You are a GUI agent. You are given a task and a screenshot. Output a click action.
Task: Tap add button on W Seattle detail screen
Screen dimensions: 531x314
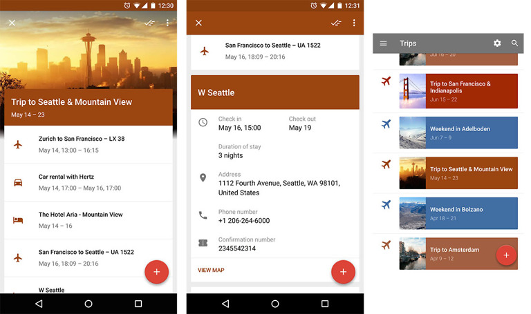pyautogui.click(x=343, y=272)
